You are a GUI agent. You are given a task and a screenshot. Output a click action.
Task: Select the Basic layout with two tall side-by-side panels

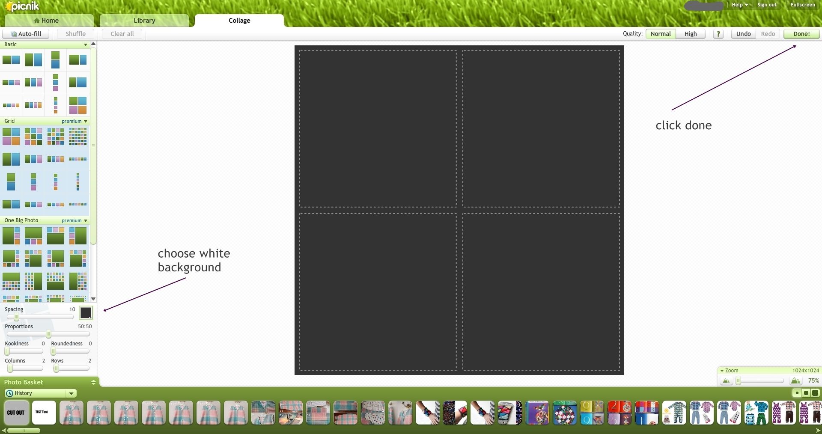[33, 59]
